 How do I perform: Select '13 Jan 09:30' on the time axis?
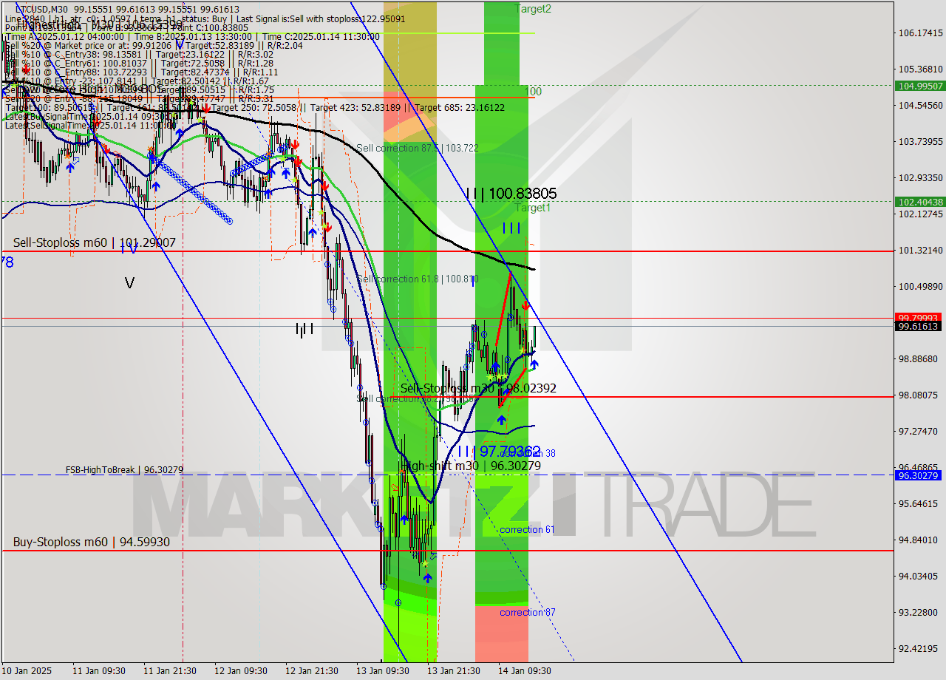[x=383, y=671]
